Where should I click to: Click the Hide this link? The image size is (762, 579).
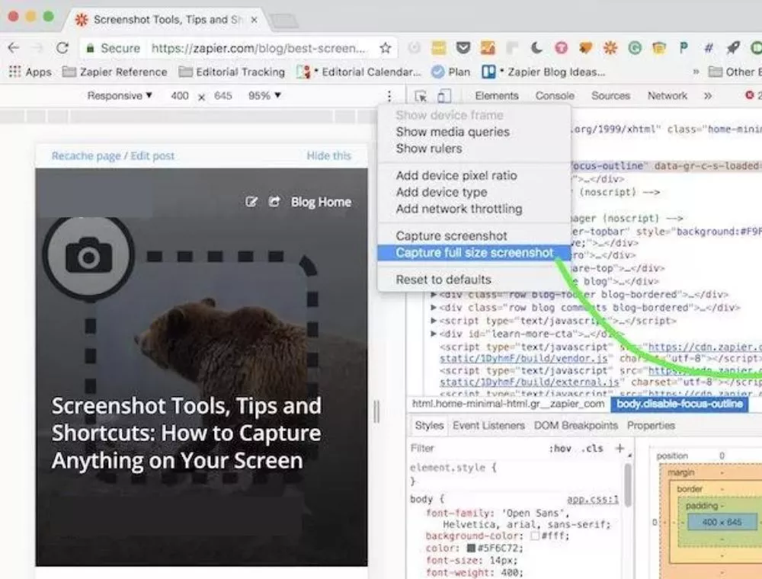coord(328,155)
